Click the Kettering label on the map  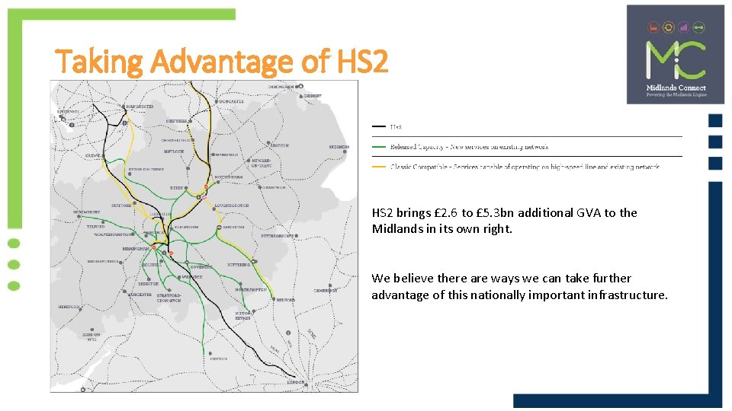coord(239,265)
